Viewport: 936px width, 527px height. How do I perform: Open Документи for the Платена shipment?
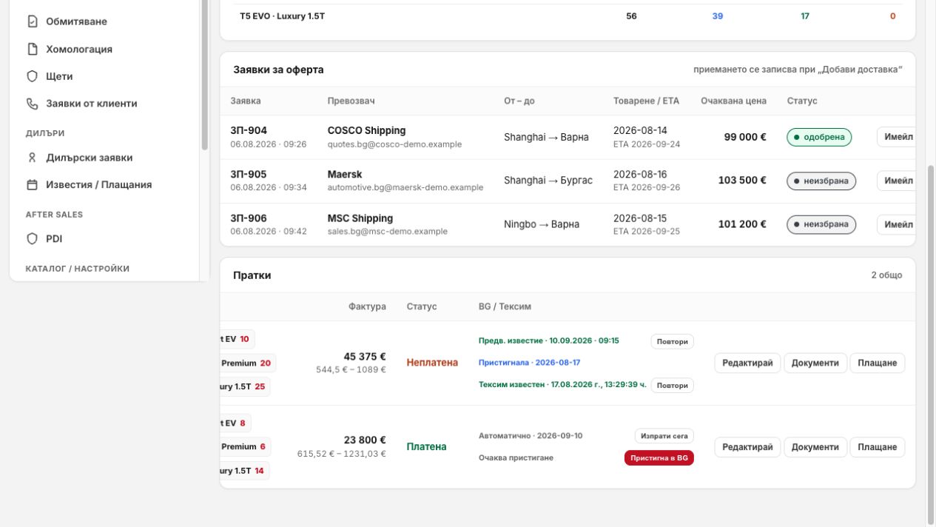click(815, 447)
